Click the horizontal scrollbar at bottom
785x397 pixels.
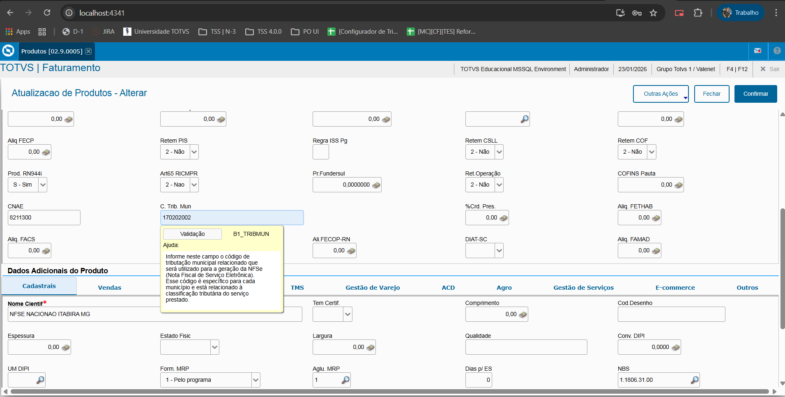[x=390, y=392]
